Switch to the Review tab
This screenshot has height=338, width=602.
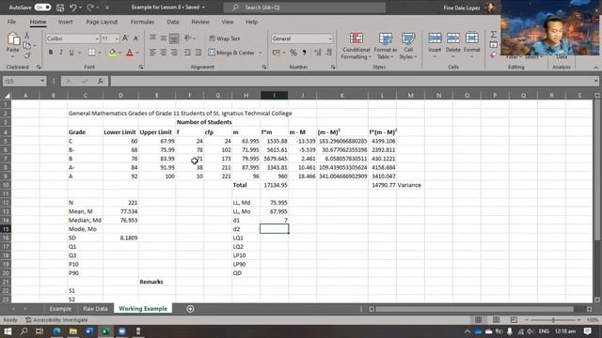(200, 22)
